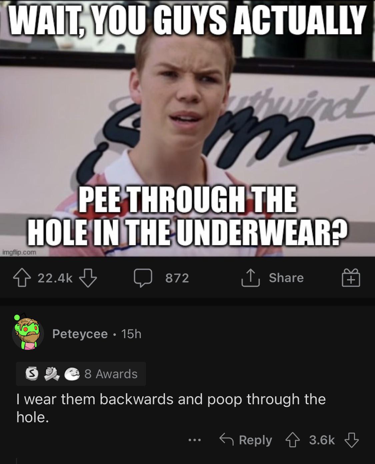Open the meme image full view
This screenshot has width=375, height=464.
click(187, 129)
